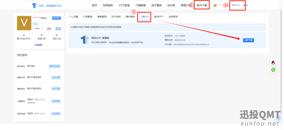Click the MD5值 hash text
The image size is (284, 130).
(x=187, y=44)
